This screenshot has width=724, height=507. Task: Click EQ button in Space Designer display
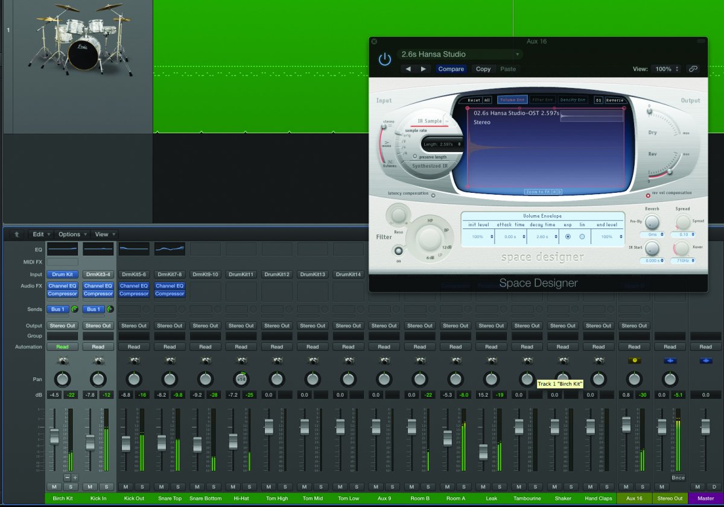[x=599, y=100]
